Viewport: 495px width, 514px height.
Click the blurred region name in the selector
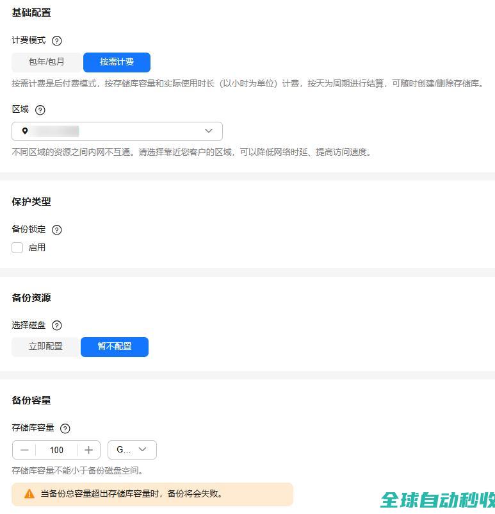point(58,131)
